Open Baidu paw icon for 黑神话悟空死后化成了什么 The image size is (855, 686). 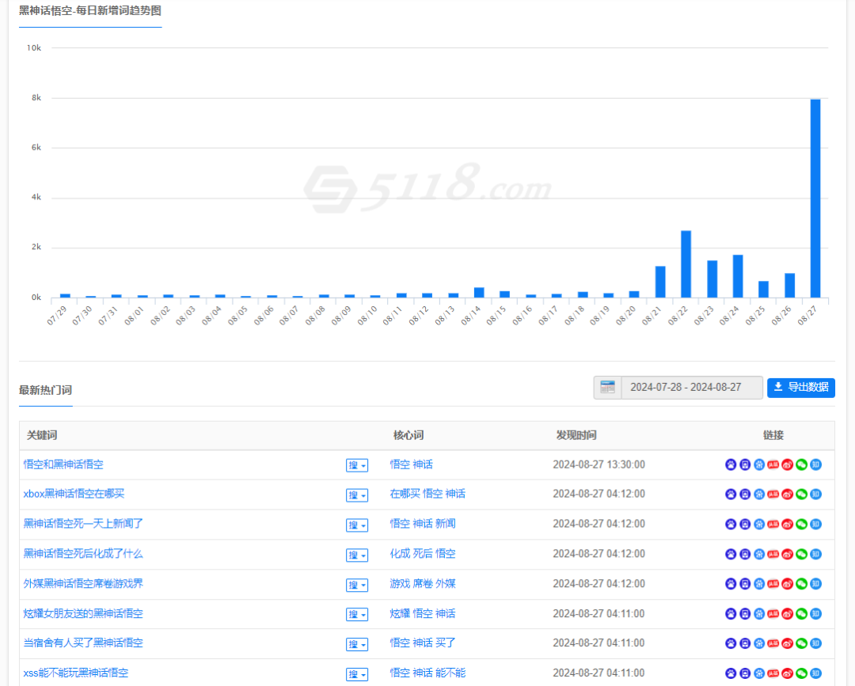coord(731,554)
